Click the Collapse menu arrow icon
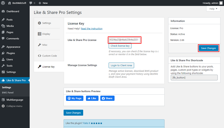This screenshot has height=128, width=224. point(3,106)
